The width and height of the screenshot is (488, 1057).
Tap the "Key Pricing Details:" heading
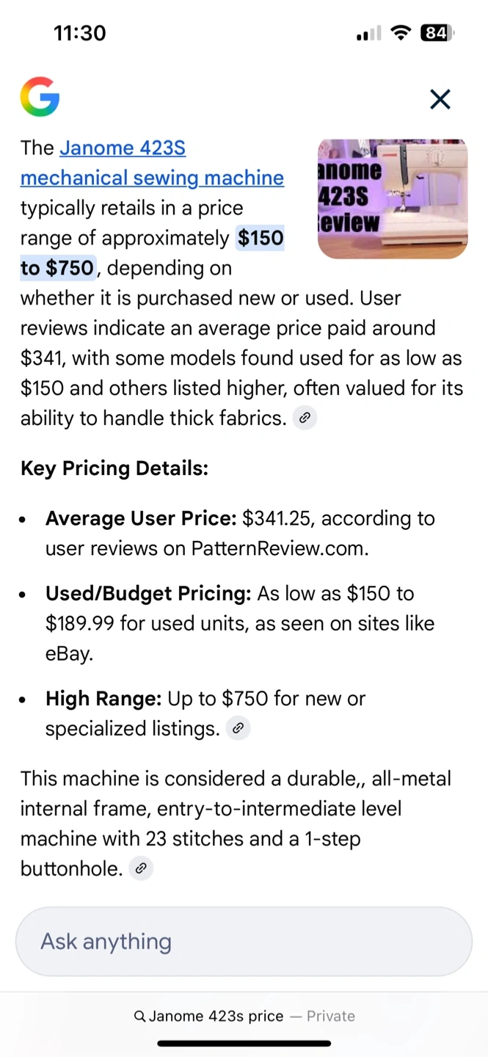pyautogui.click(x=114, y=468)
